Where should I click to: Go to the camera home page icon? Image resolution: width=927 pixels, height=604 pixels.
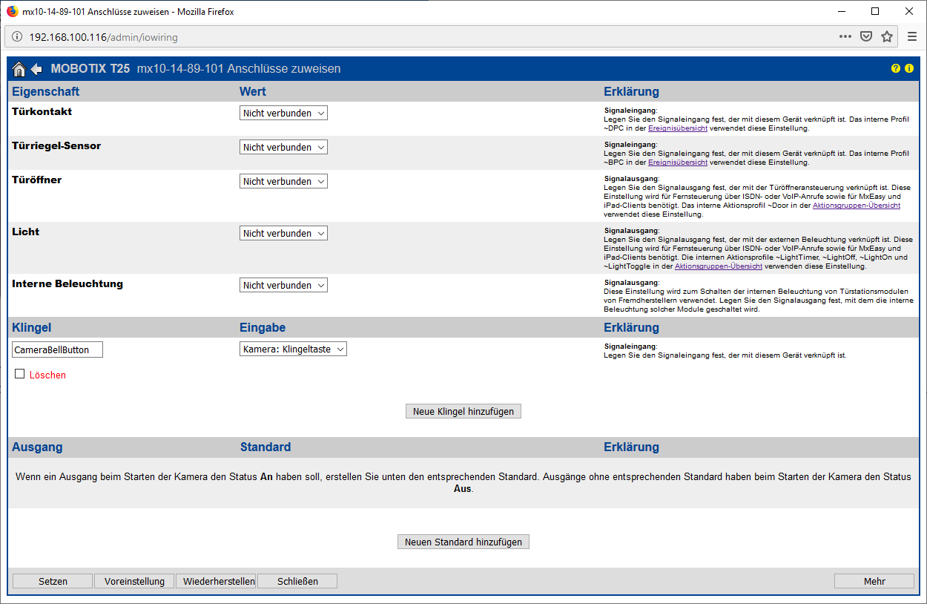pyautogui.click(x=19, y=69)
